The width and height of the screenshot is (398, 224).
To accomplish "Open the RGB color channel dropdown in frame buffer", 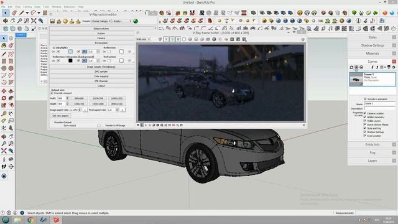I will point(143,39).
